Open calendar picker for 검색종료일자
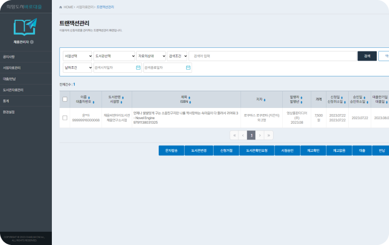 (x=188, y=68)
